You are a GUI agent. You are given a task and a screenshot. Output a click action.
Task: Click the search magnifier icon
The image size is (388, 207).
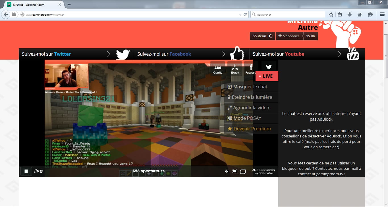point(254,14)
